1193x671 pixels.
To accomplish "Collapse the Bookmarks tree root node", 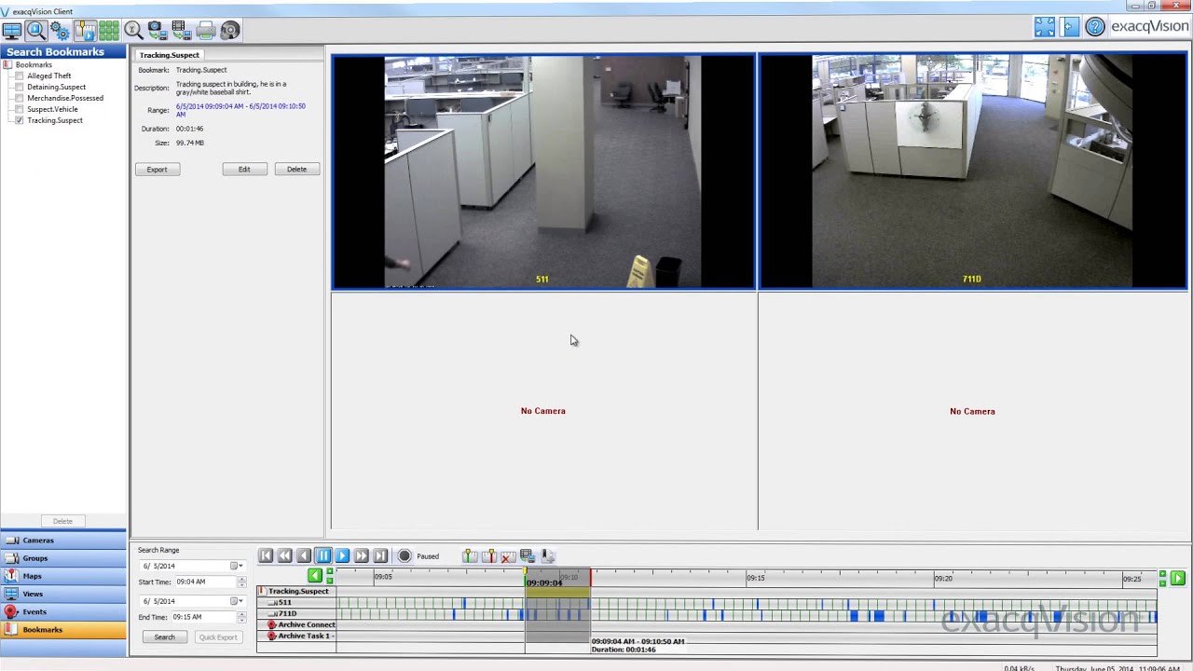I will [x=8, y=65].
